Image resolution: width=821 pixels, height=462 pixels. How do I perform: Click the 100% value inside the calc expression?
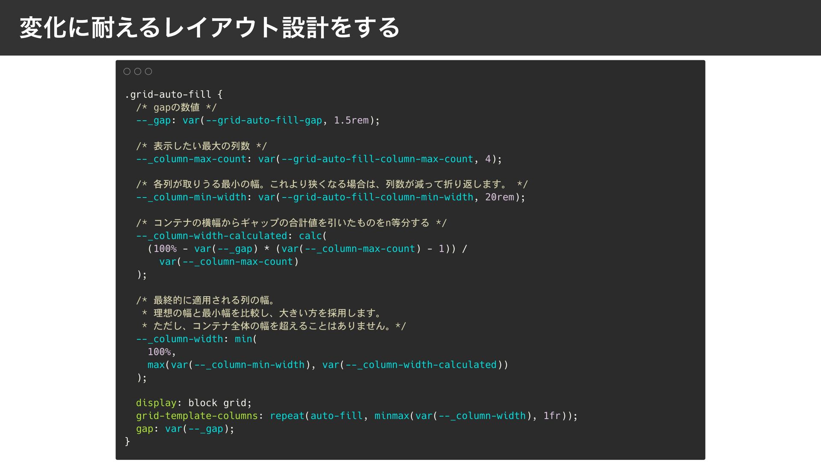tap(165, 249)
